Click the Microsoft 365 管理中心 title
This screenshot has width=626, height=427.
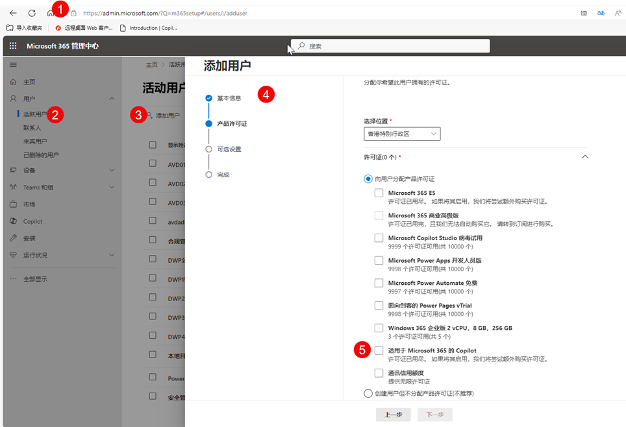[x=63, y=46]
